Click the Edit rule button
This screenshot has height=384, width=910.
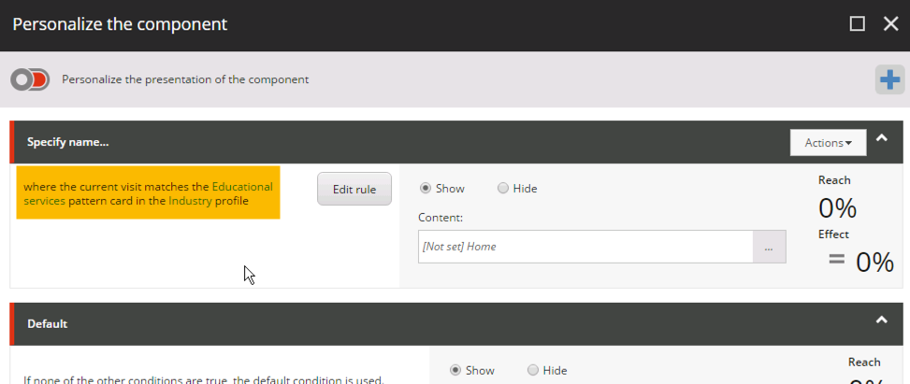coord(354,190)
